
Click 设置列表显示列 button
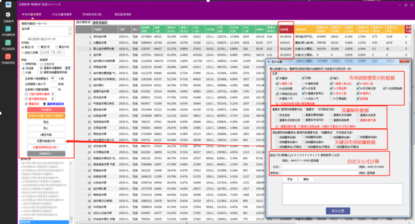(46, 141)
